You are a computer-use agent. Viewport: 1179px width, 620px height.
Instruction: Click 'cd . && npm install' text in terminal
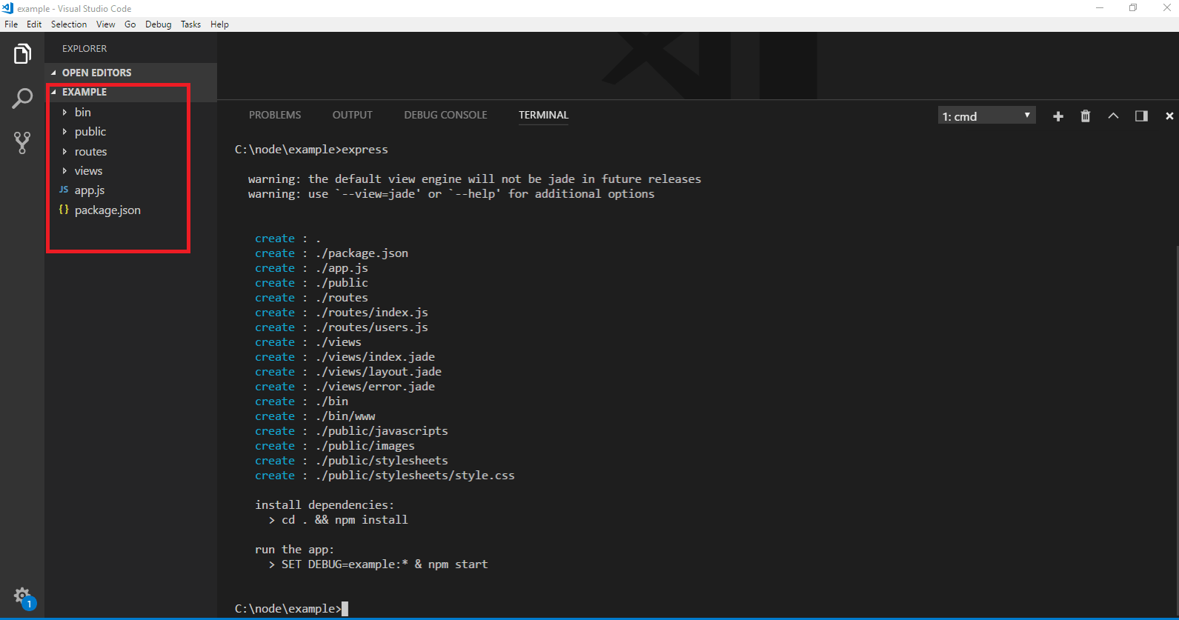(x=345, y=520)
